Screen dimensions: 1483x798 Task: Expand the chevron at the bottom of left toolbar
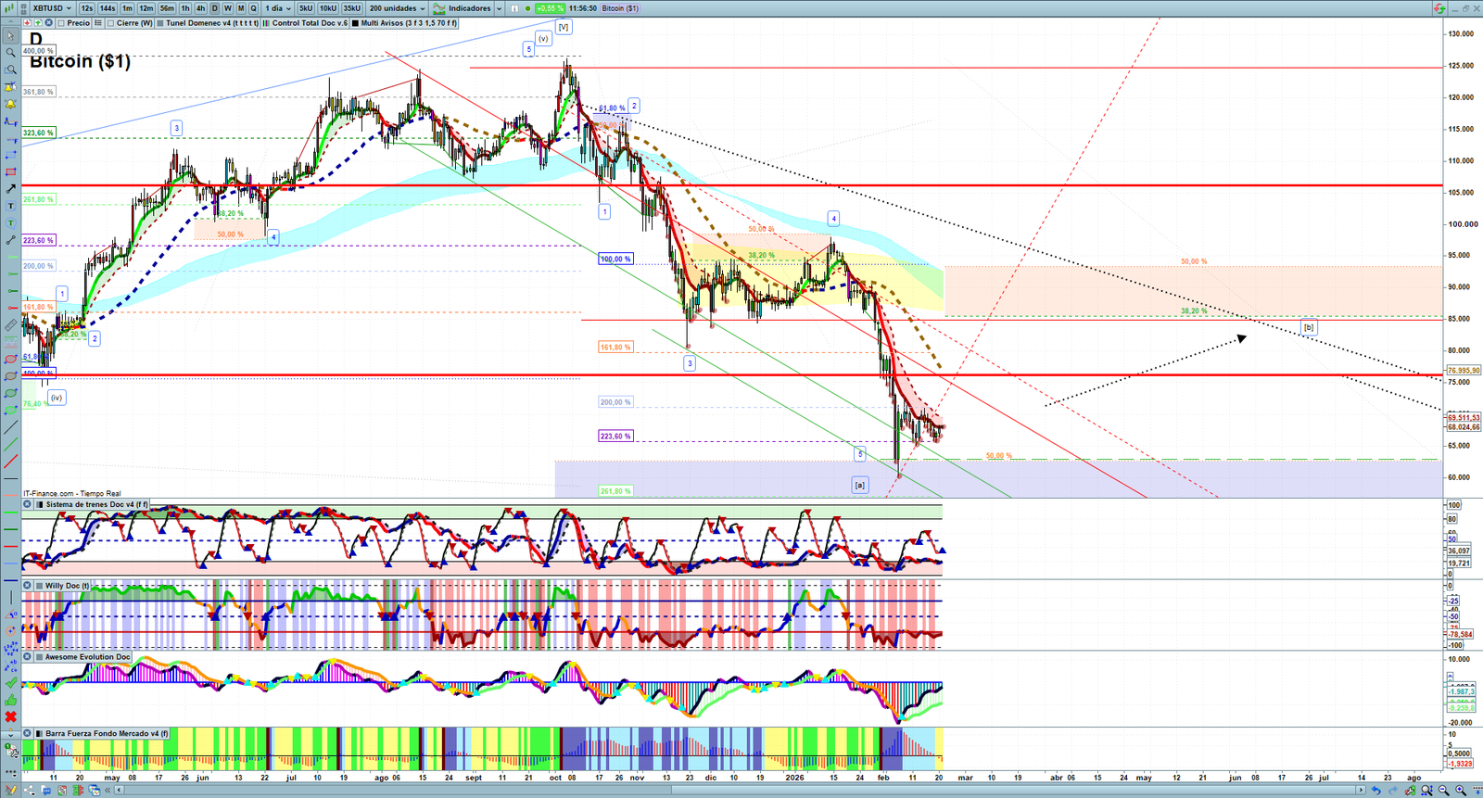pyautogui.click(x=10, y=734)
